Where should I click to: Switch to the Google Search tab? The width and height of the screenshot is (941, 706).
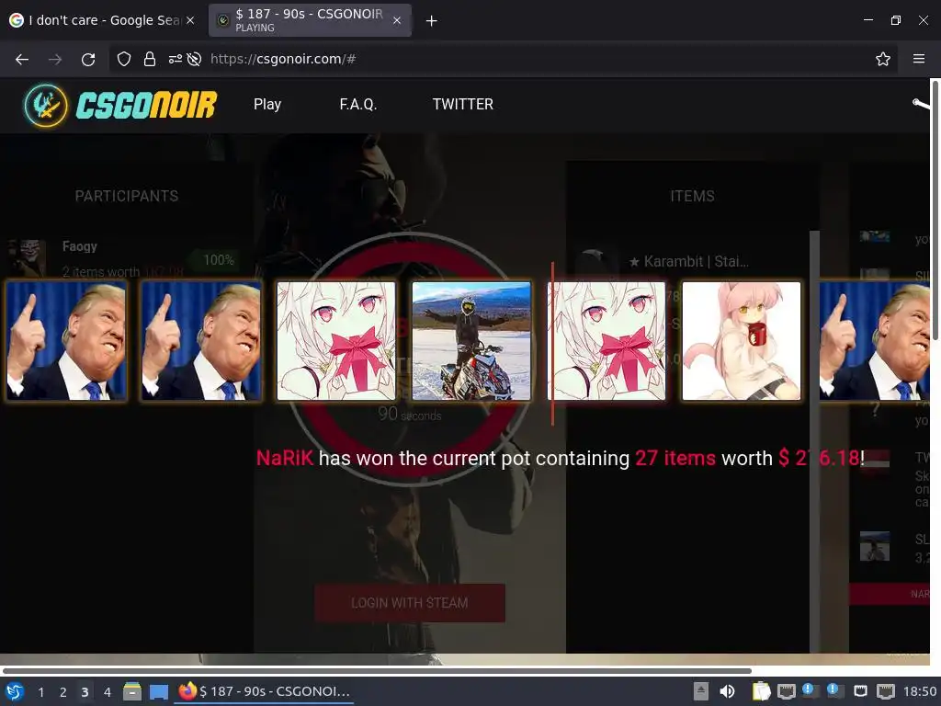pos(102,20)
